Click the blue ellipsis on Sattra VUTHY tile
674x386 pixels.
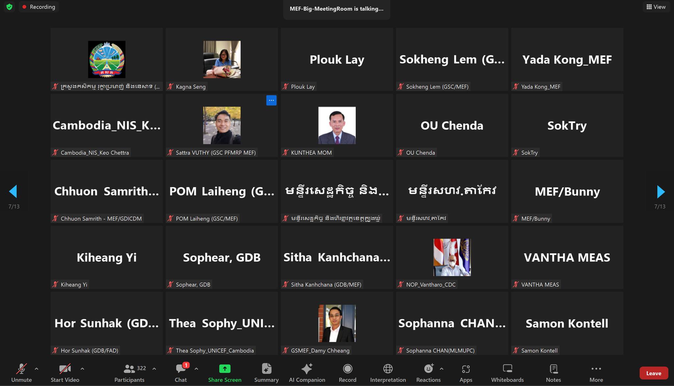271,100
